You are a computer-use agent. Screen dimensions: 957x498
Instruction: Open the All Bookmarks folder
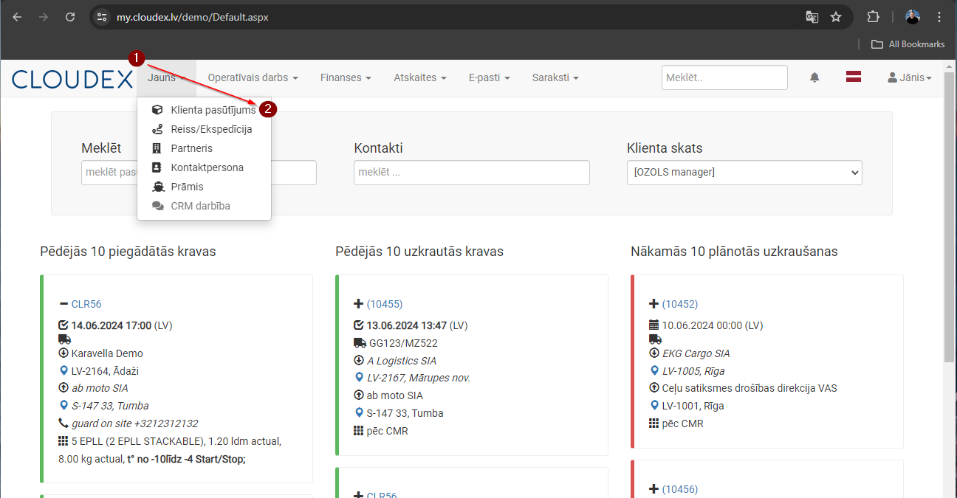tap(908, 44)
